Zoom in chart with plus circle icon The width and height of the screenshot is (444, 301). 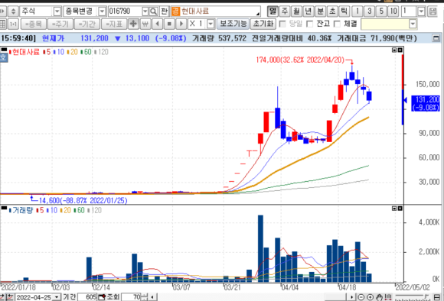coord(370,297)
